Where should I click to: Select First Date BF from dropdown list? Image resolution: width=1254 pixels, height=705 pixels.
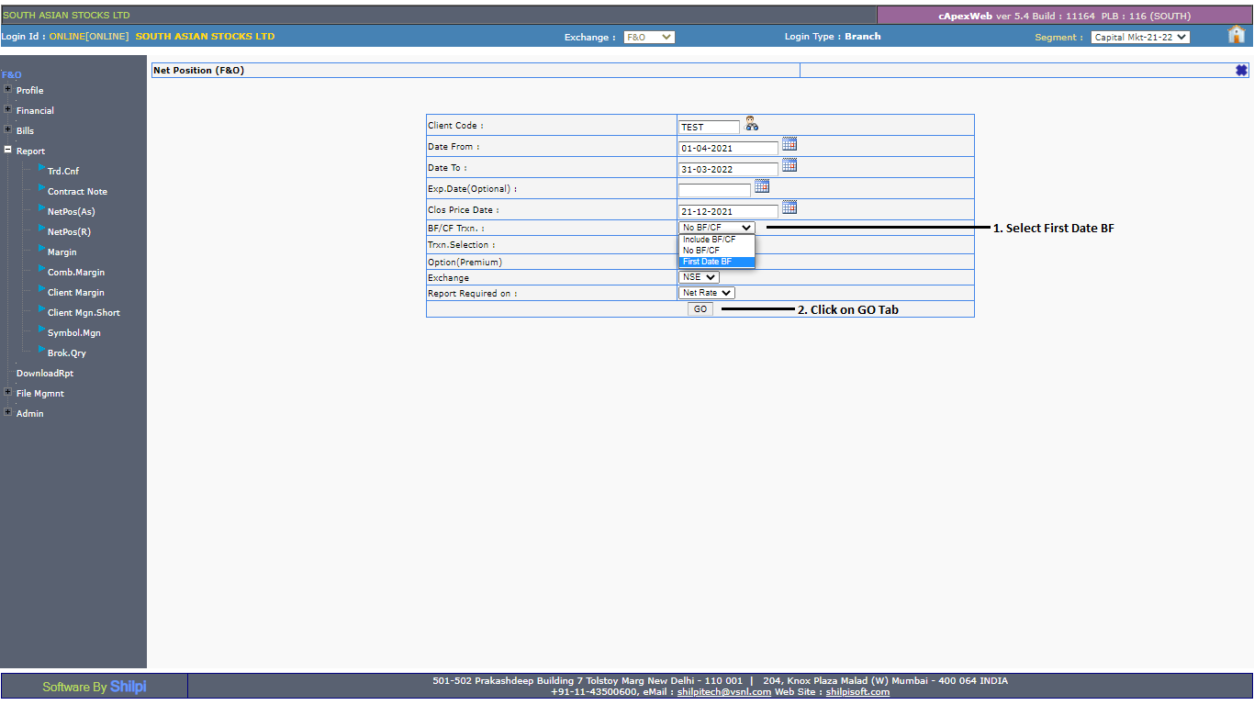(708, 262)
